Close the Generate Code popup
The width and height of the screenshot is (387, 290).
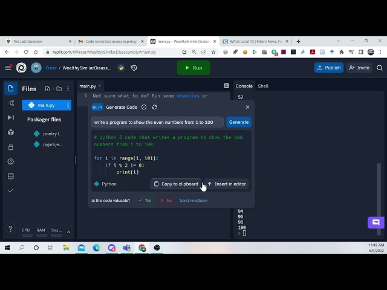click(247, 107)
